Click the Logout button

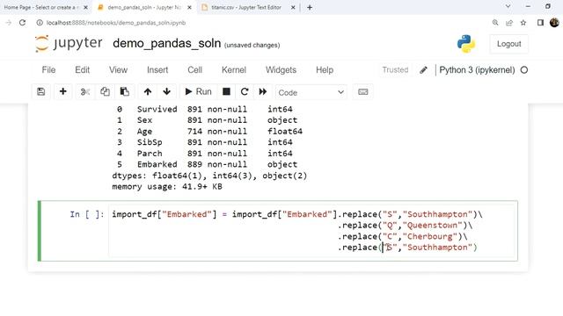pos(508,44)
